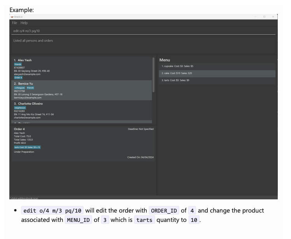The width and height of the screenshot is (291, 239).
Task: Click the Total Sales: 135.0 line
Action: pos(23,140)
